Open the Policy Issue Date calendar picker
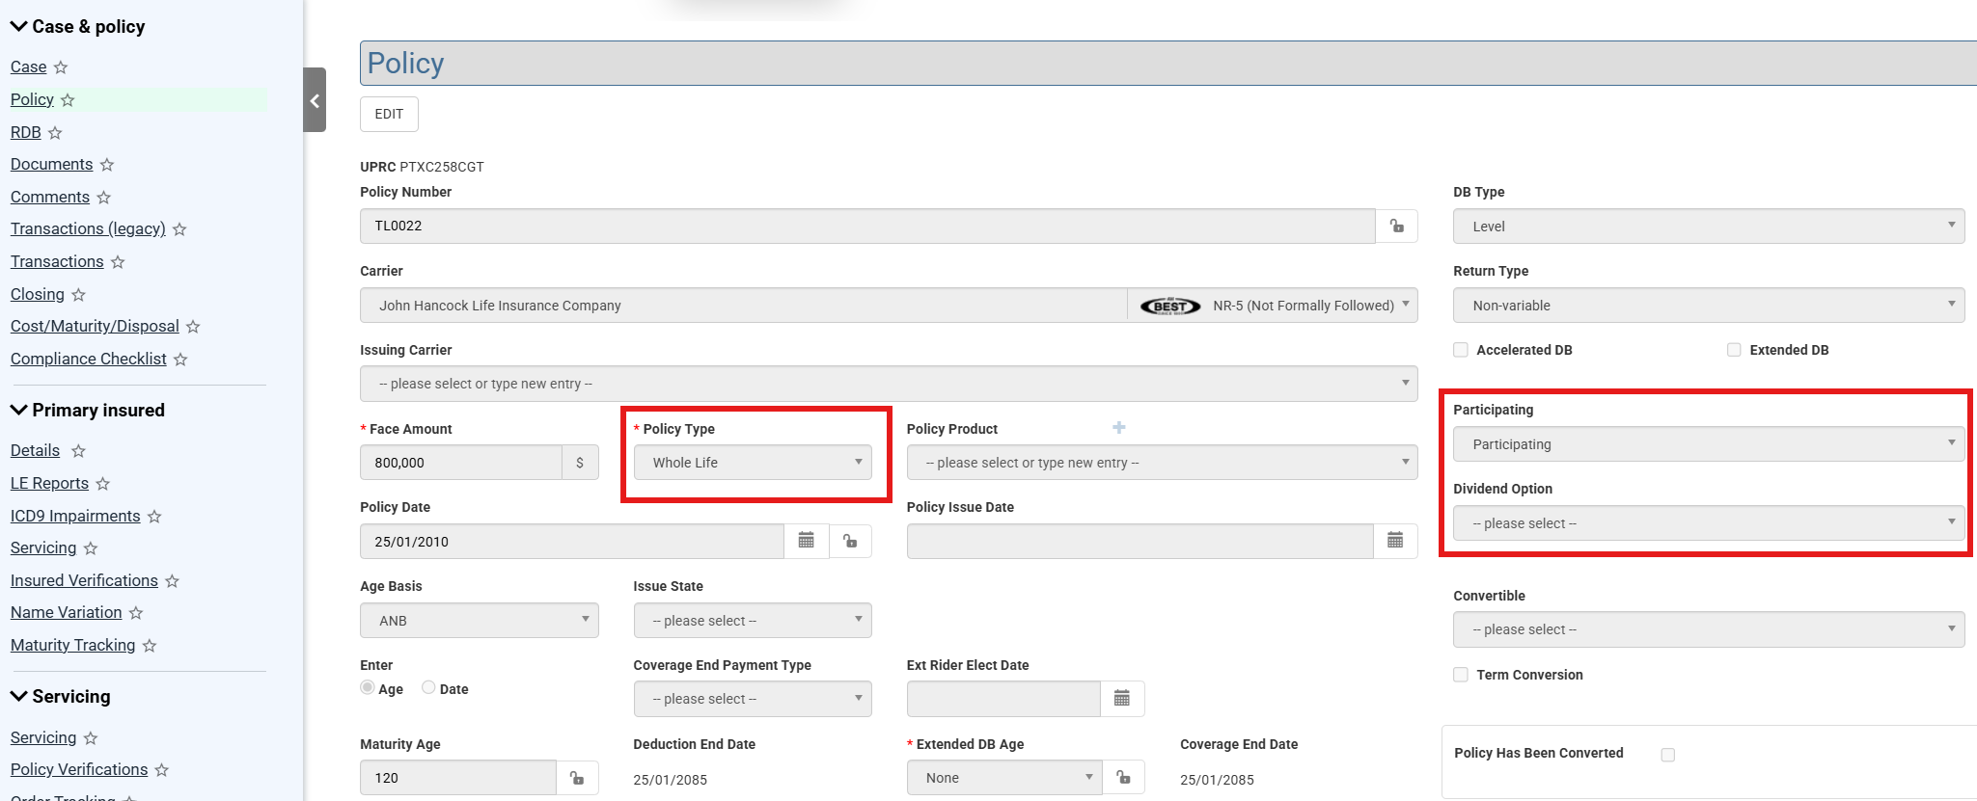 coord(1394,542)
